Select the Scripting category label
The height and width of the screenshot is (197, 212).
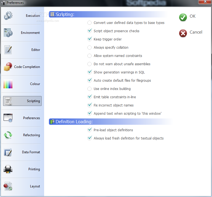(33, 101)
